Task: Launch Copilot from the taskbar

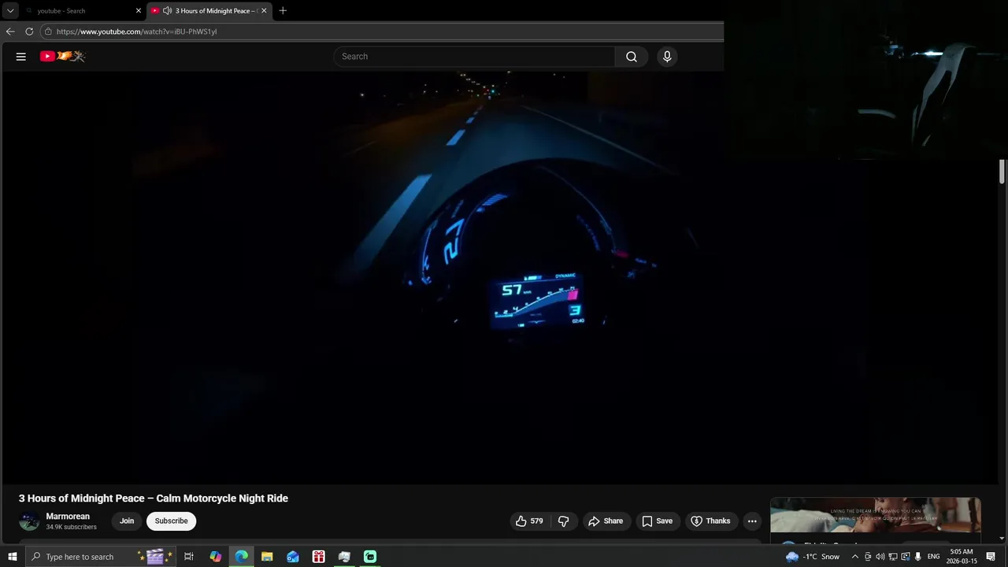Action: pos(215,557)
